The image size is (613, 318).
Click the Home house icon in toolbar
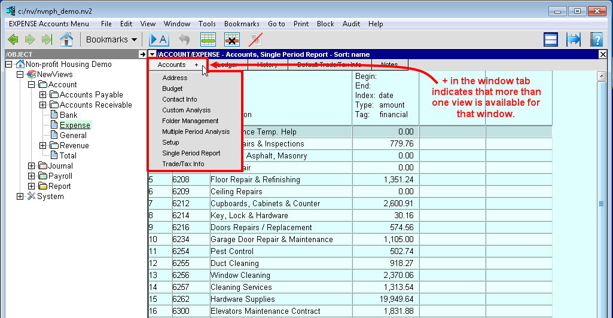66,39
